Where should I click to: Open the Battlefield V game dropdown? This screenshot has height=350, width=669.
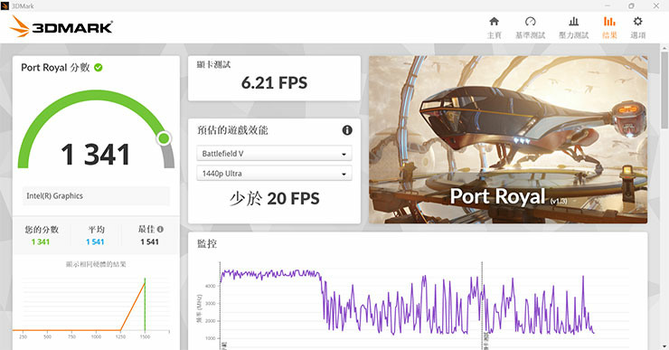click(x=274, y=154)
